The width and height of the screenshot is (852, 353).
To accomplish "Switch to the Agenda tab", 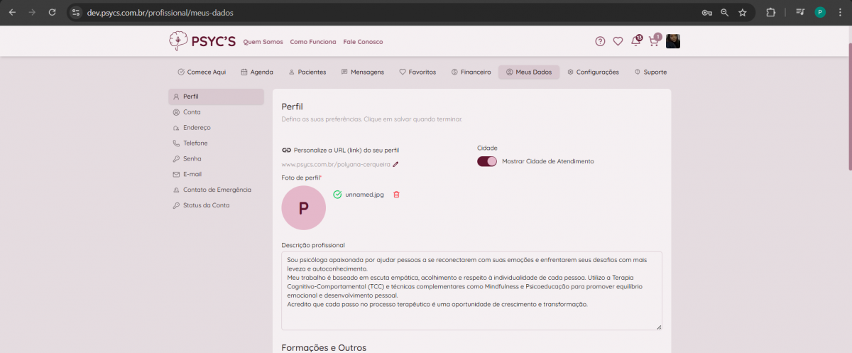I will tap(257, 72).
